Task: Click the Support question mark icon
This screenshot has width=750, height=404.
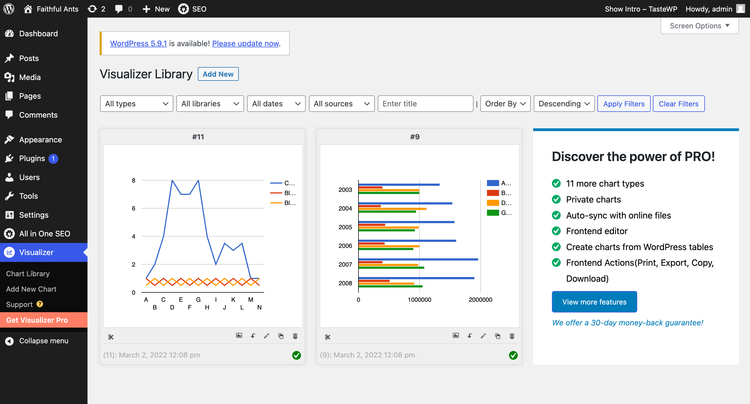Action: click(x=40, y=304)
